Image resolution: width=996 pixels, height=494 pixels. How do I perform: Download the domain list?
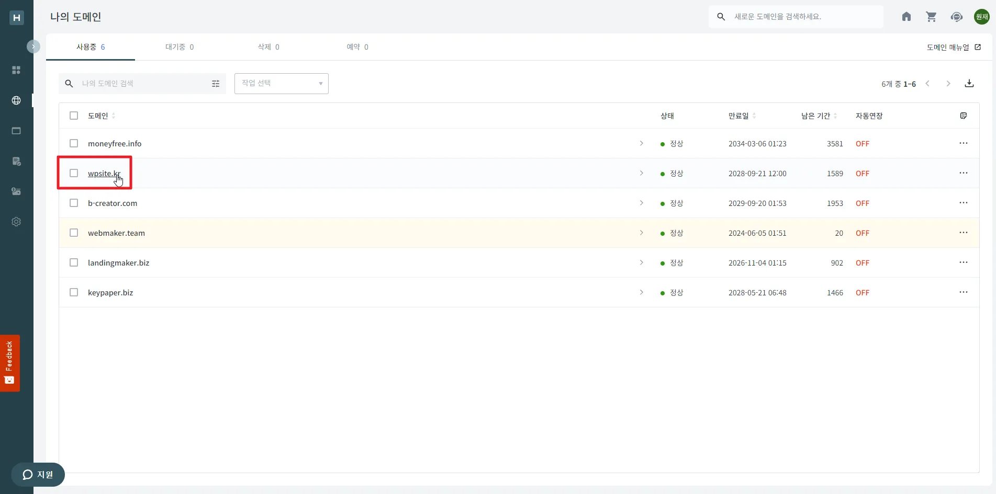[x=969, y=84]
